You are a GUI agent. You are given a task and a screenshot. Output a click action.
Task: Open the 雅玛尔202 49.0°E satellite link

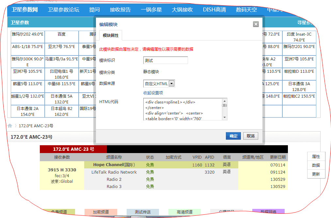coord(27,34)
